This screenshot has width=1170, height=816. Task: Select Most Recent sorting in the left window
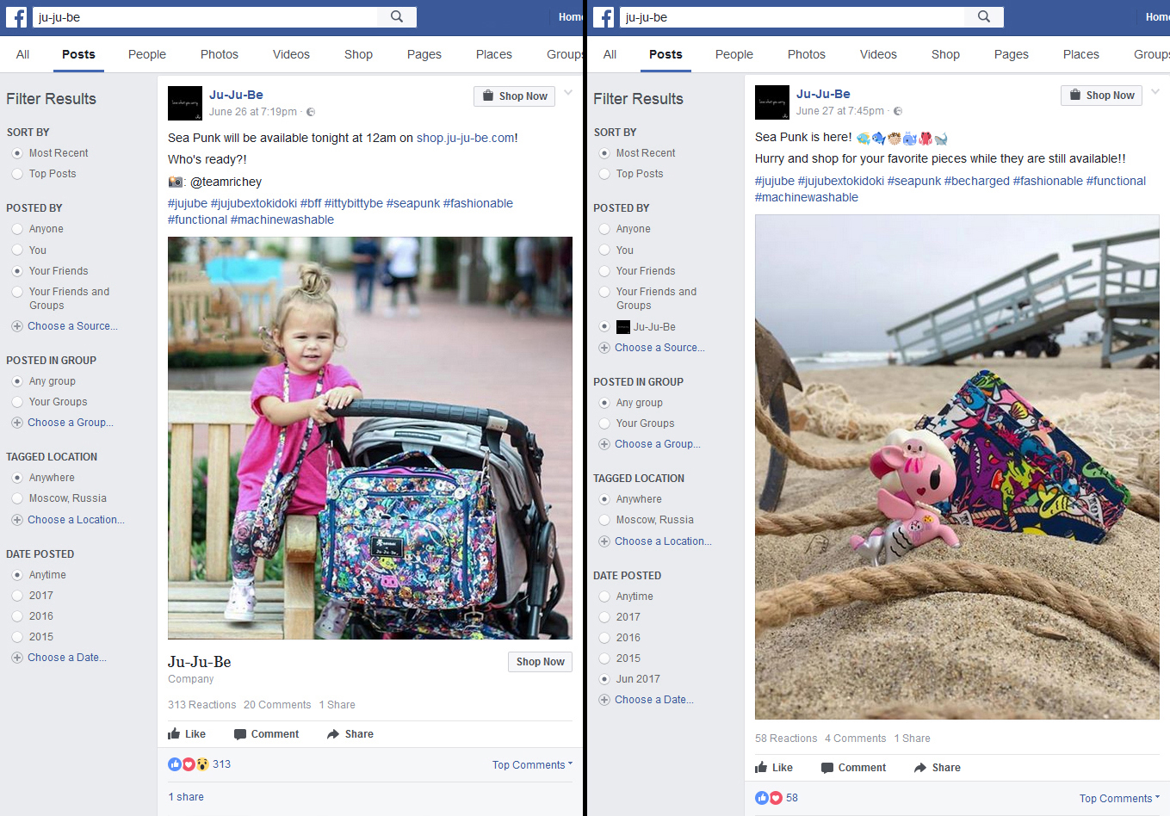pos(17,153)
